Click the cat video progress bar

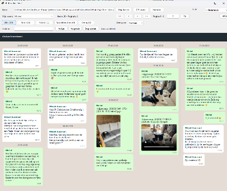pyautogui.click(x=159, y=147)
